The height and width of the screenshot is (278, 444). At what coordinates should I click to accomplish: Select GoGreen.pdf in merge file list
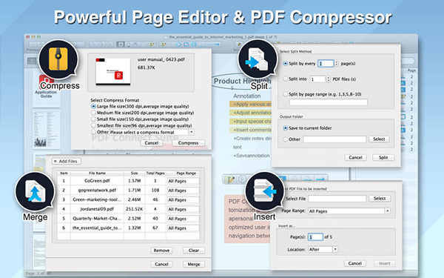(128, 181)
